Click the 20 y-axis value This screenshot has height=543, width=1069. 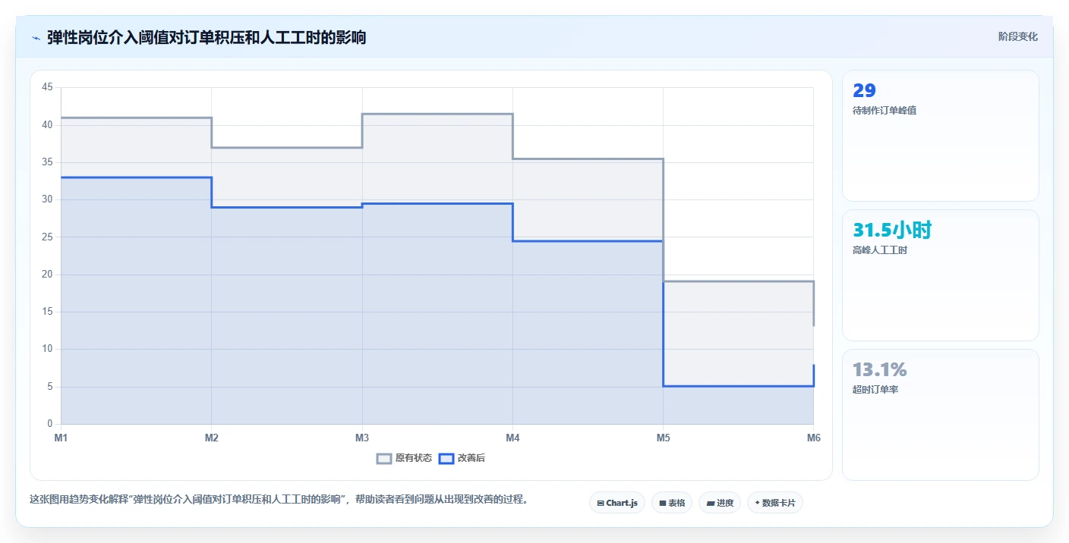47,275
